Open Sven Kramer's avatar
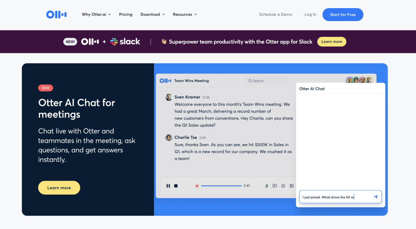416x229 pixels. pos(169,97)
